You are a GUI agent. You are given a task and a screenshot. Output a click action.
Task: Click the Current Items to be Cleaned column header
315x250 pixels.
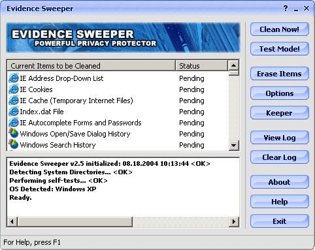point(91,66)
